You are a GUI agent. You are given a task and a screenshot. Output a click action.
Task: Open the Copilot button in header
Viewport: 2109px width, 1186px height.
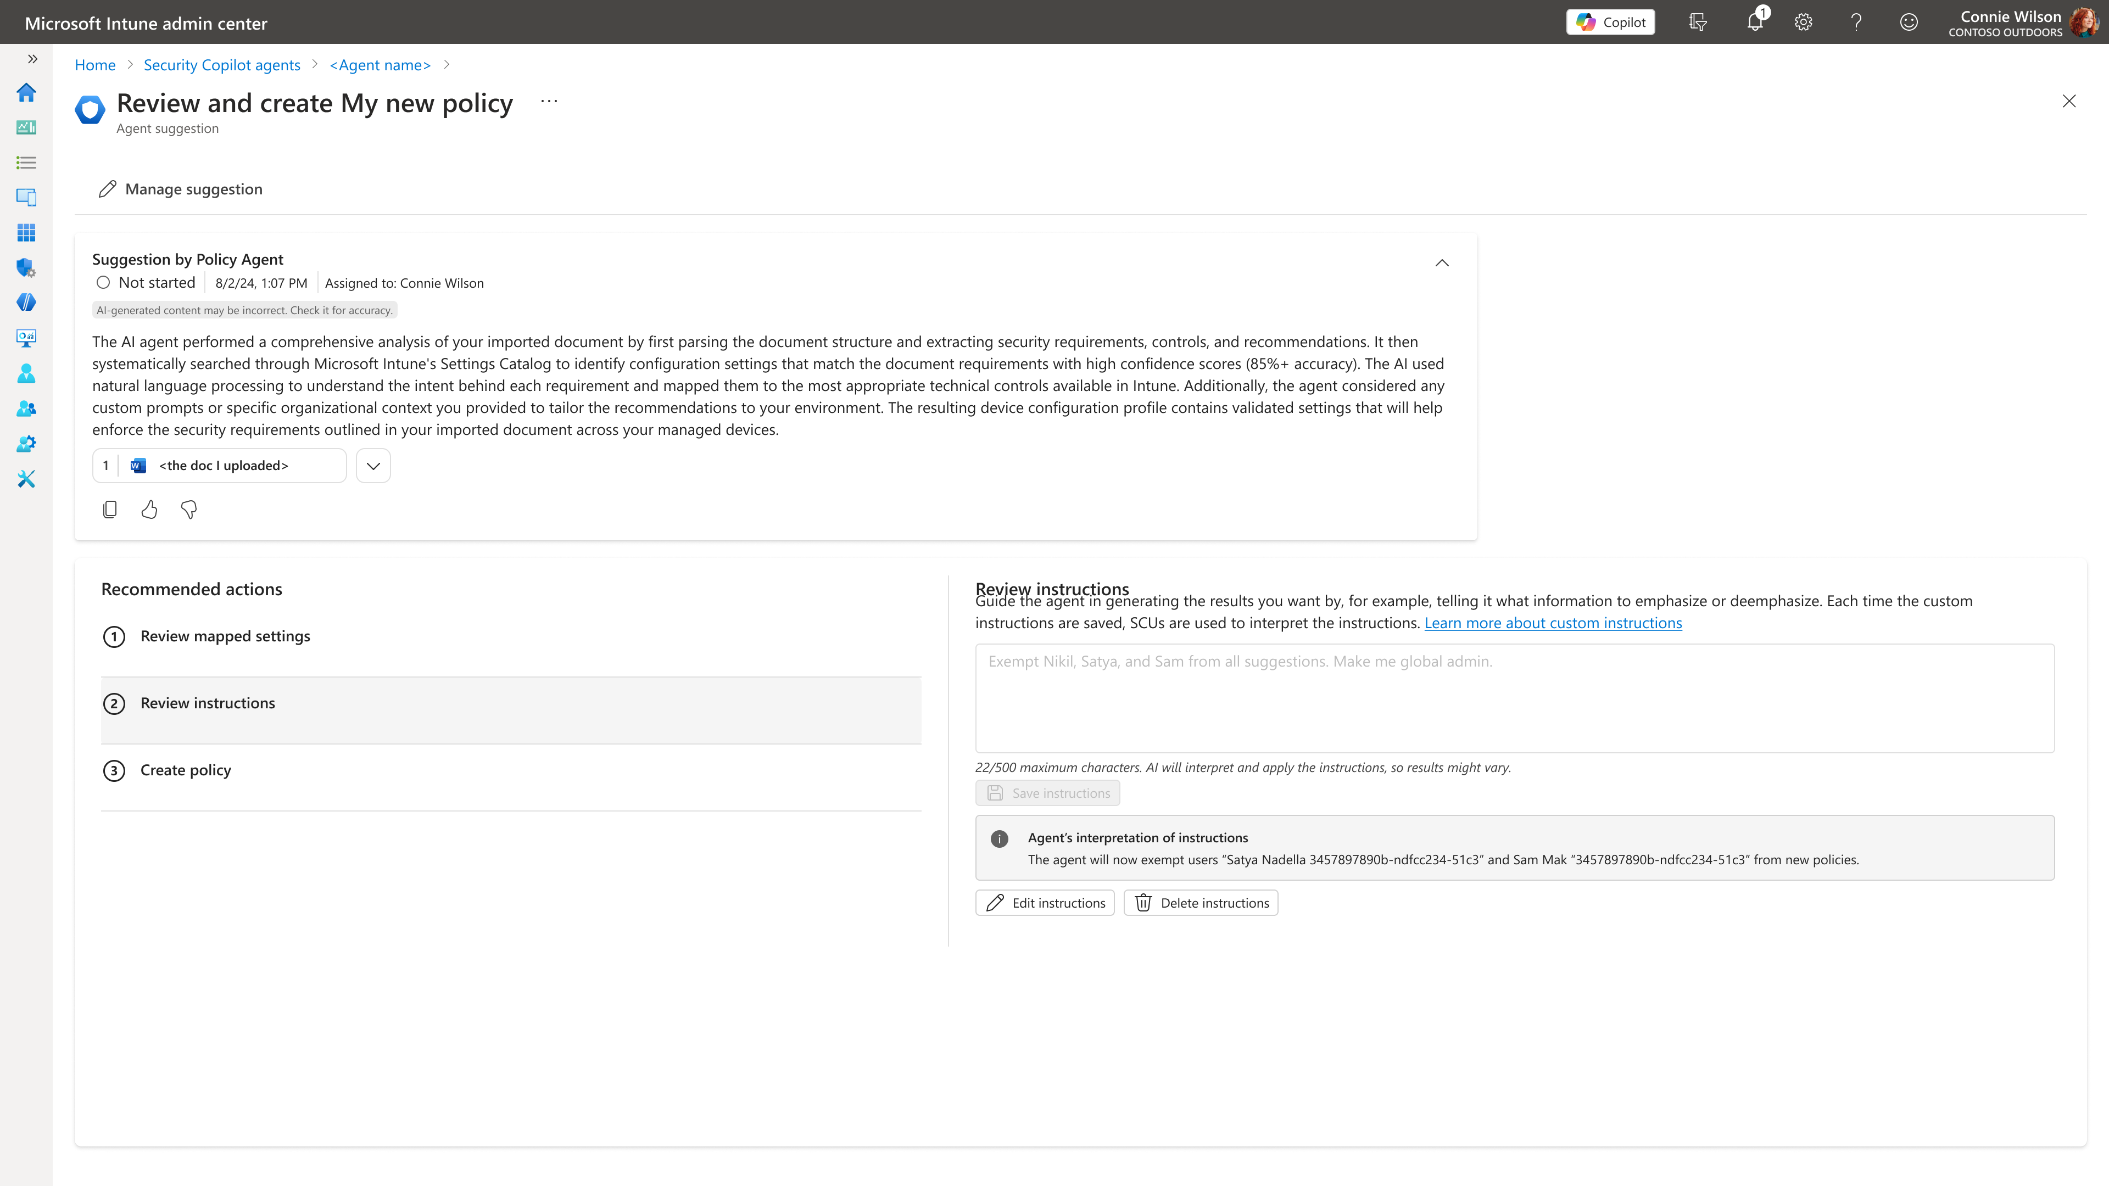coord(1610,22)
